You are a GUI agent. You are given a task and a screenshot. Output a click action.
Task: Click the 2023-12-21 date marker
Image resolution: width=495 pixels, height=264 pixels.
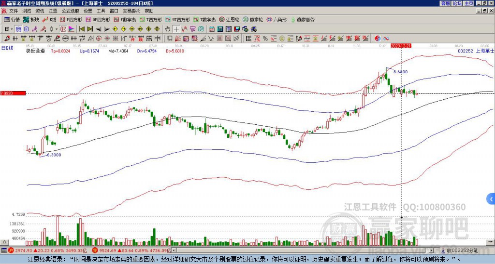(401, 46)
